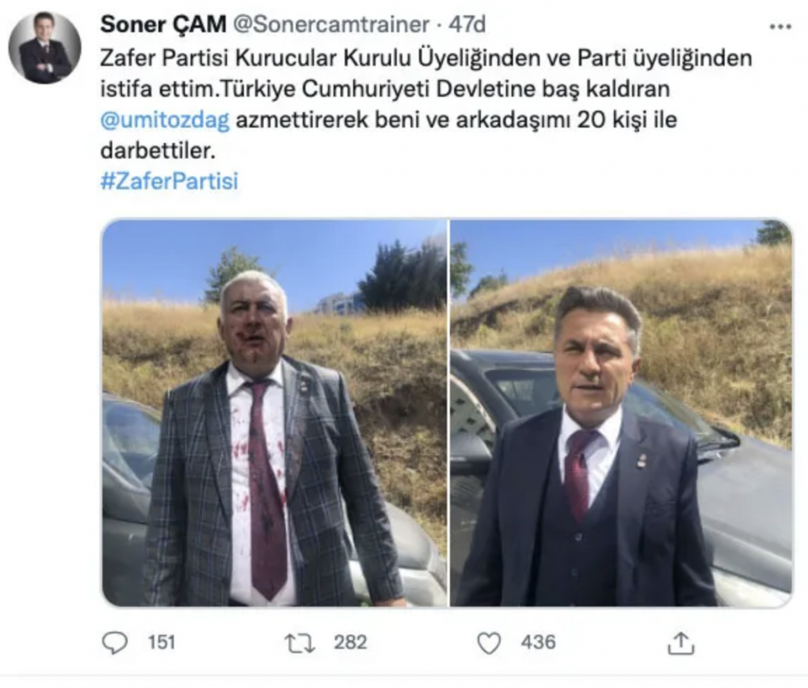Click the tweet text starting Zafer Partisi
The image size is (808, 688).
tap(426, 104)
